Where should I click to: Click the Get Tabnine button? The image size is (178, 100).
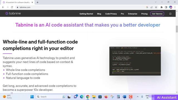(157, 14)
